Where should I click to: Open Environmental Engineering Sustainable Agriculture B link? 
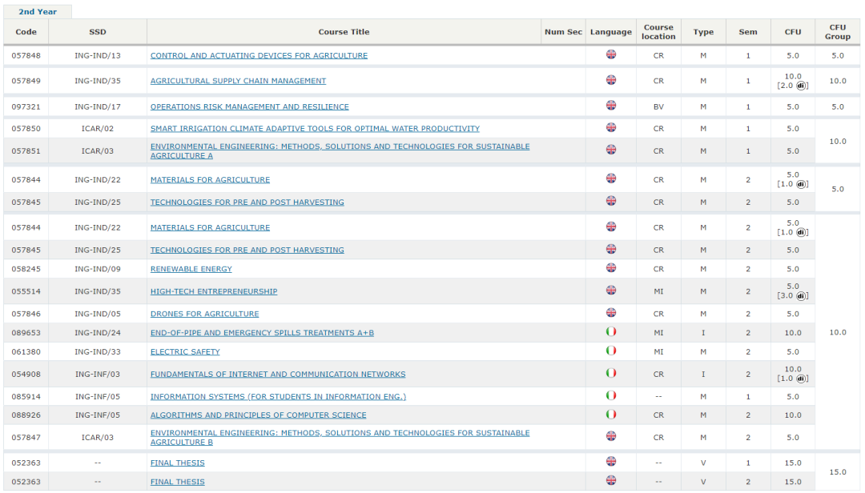point(340,438)
